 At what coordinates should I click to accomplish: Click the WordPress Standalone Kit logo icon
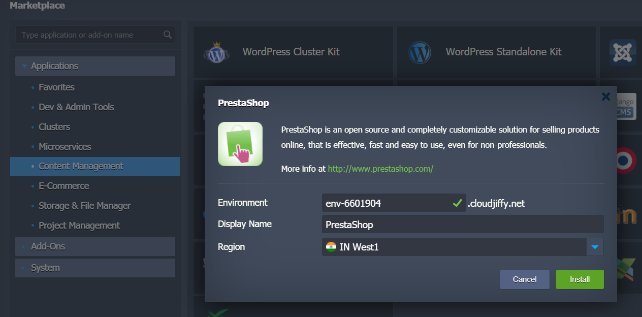(x=420, y=52)
